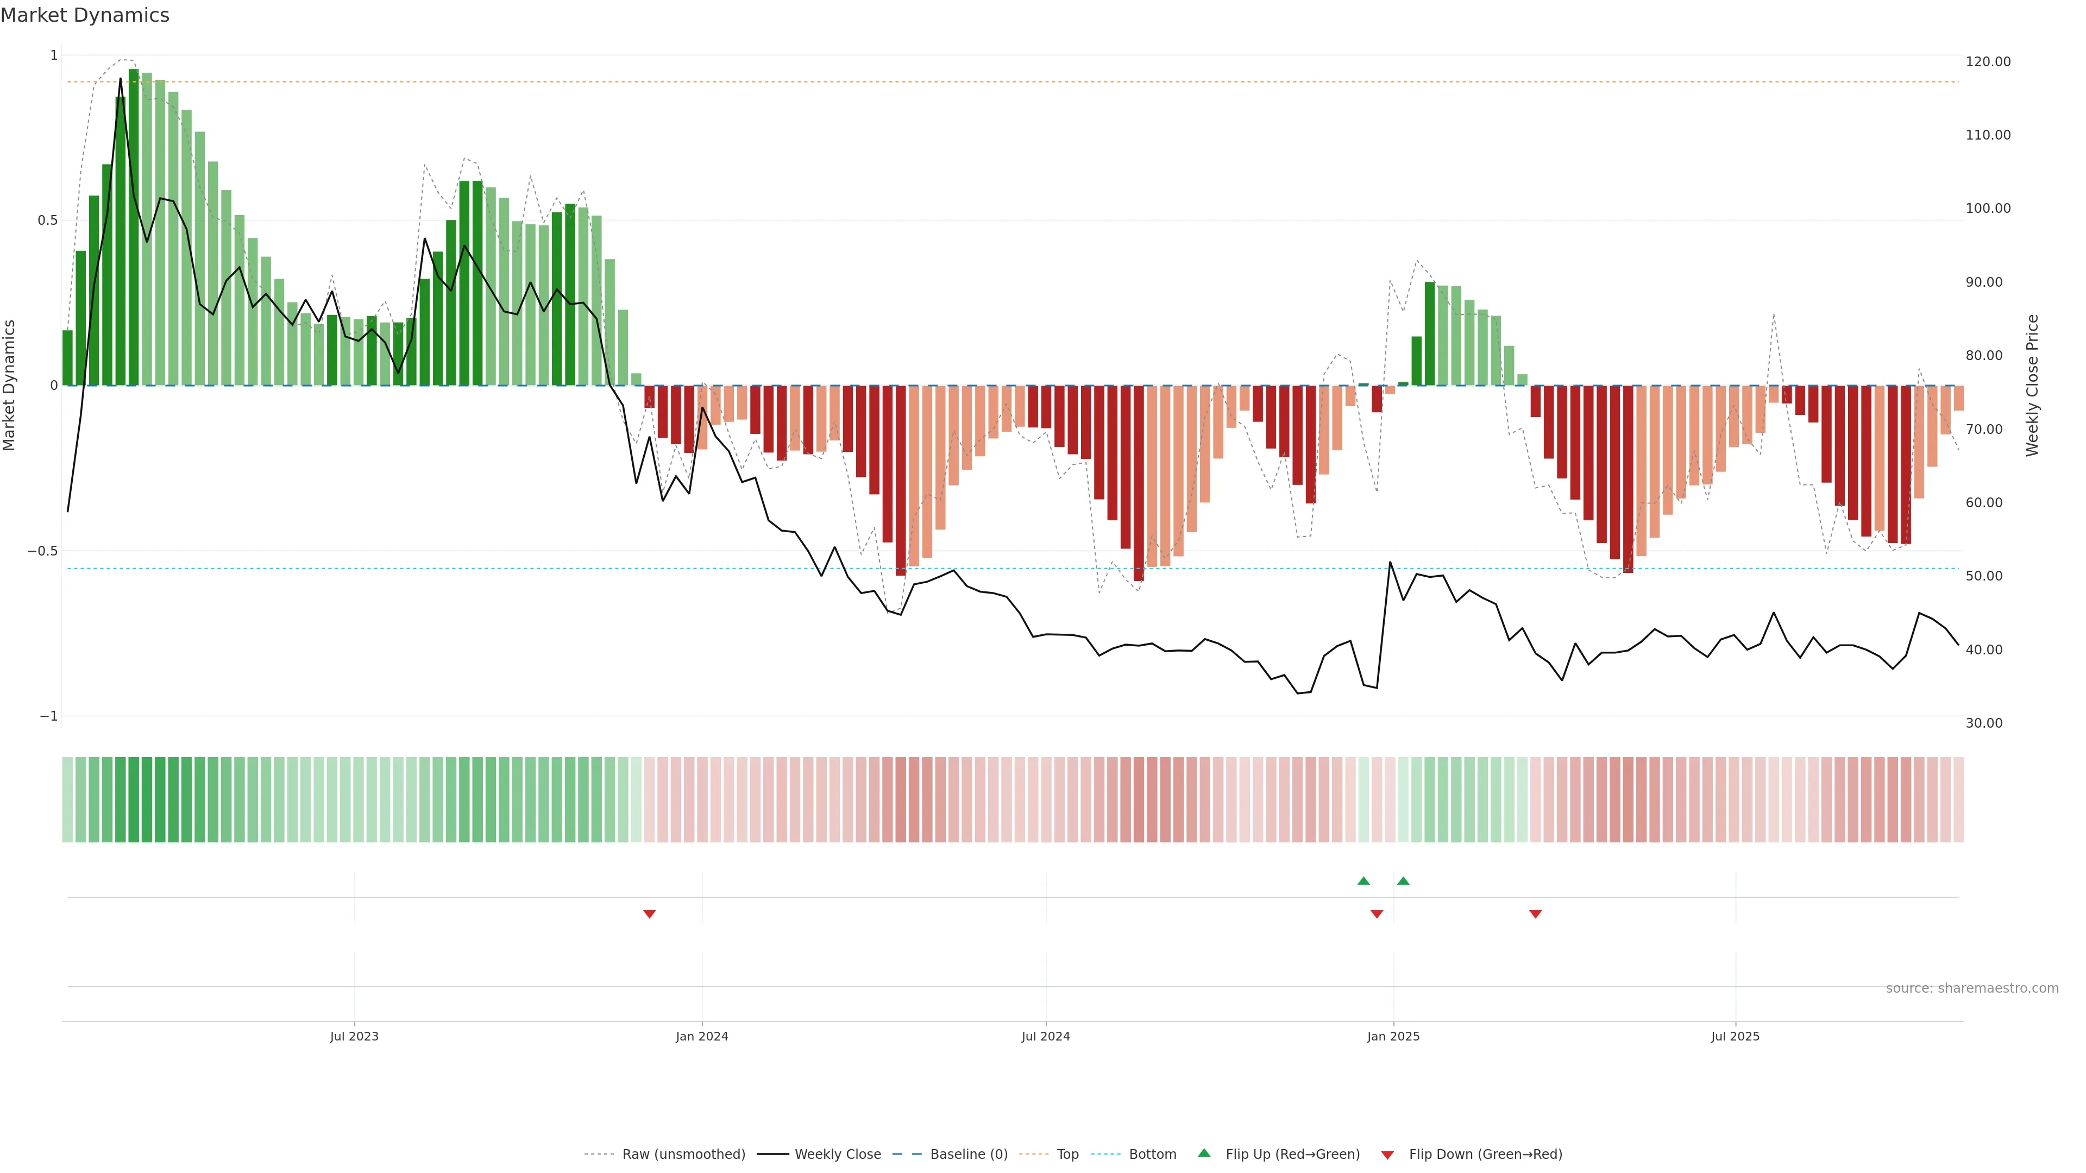Click the Flip Up legend triangle icon

click(1204, 1153)
